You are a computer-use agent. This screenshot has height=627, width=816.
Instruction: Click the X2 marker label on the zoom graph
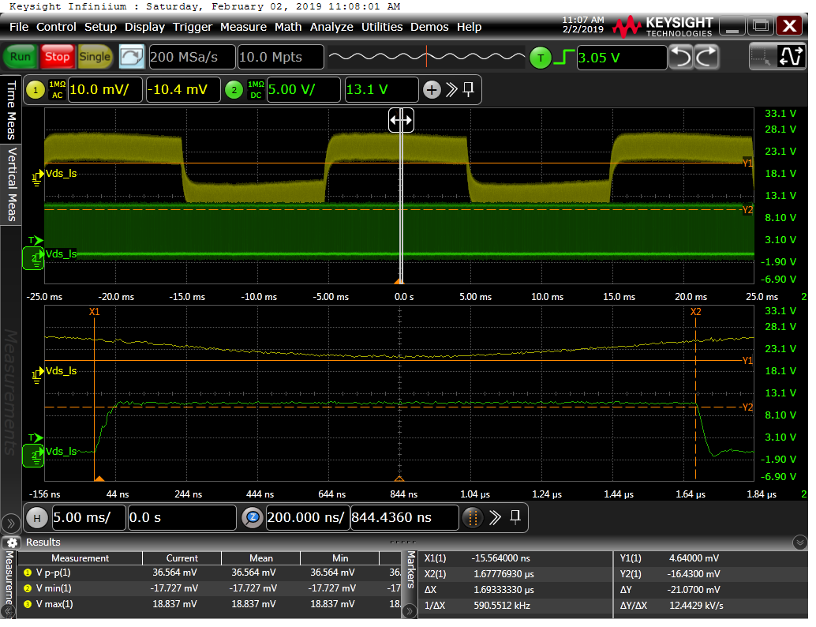695,312
